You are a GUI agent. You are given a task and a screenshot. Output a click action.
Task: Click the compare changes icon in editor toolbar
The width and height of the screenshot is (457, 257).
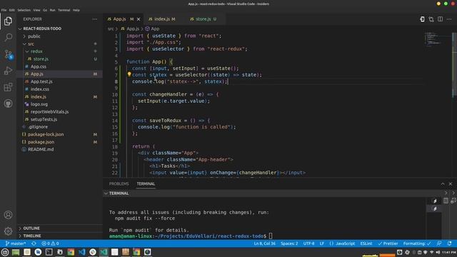(x=431, y=19)
